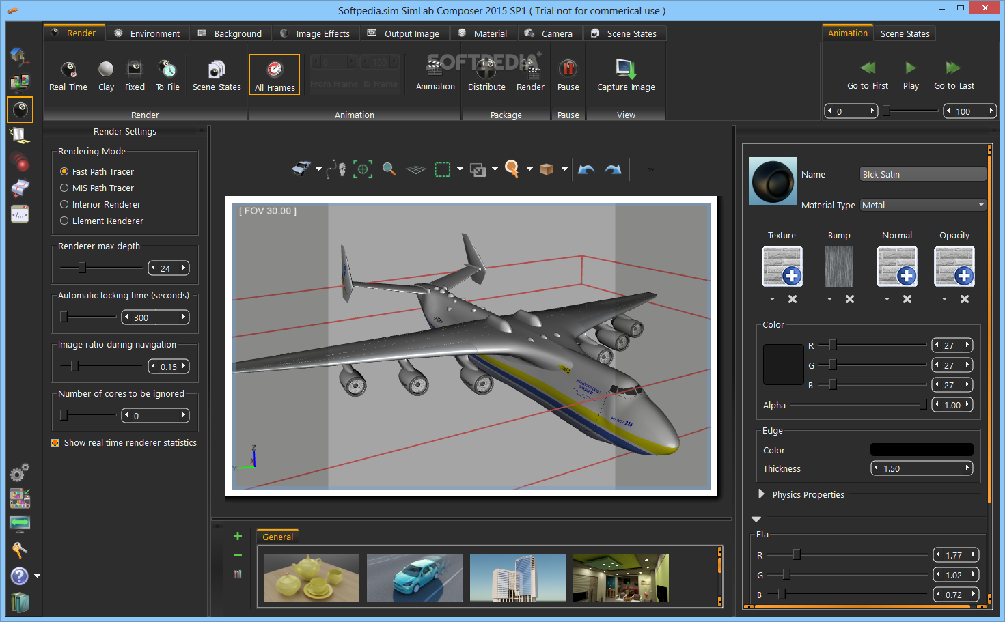The width and height of the screenshot is (1005, 622).
Task: Click the green plus add-library icon
Action: pos(238,536)
